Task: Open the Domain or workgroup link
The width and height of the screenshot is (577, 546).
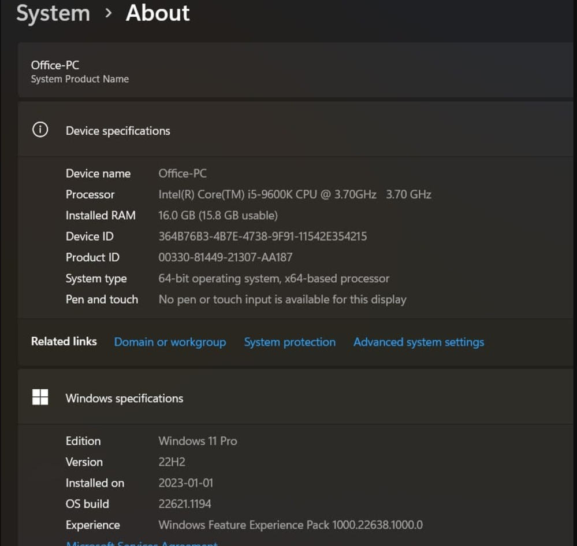Action: click(170, 342)
